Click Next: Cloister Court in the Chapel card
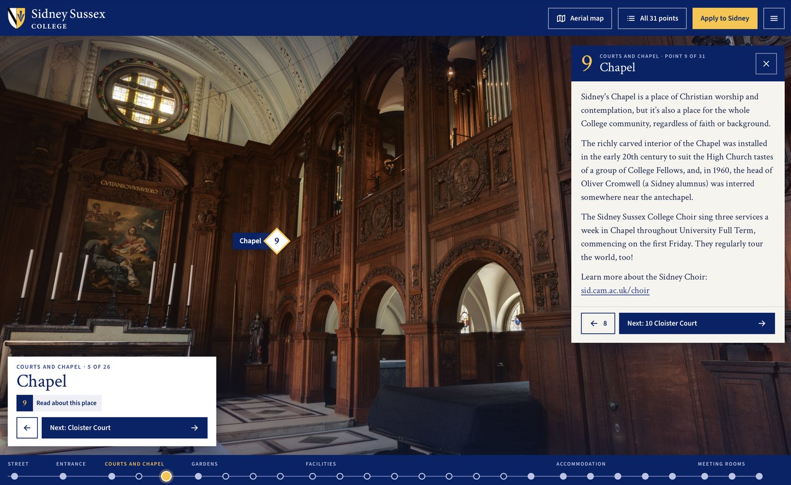Image resolution: width=791 pixels, height=485 pixels. [124, 428]
